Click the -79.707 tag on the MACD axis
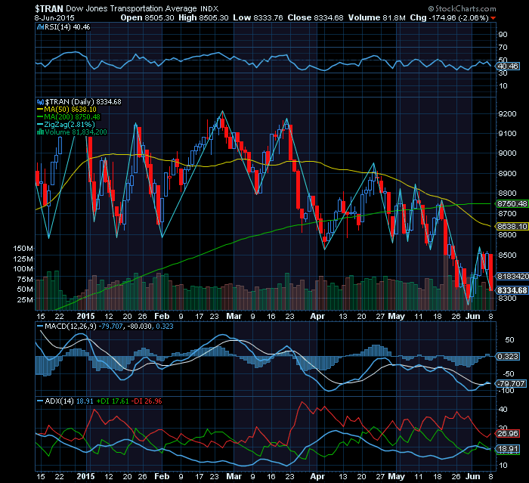This screenshot has height=483, width=529. (x=510, y=384)
